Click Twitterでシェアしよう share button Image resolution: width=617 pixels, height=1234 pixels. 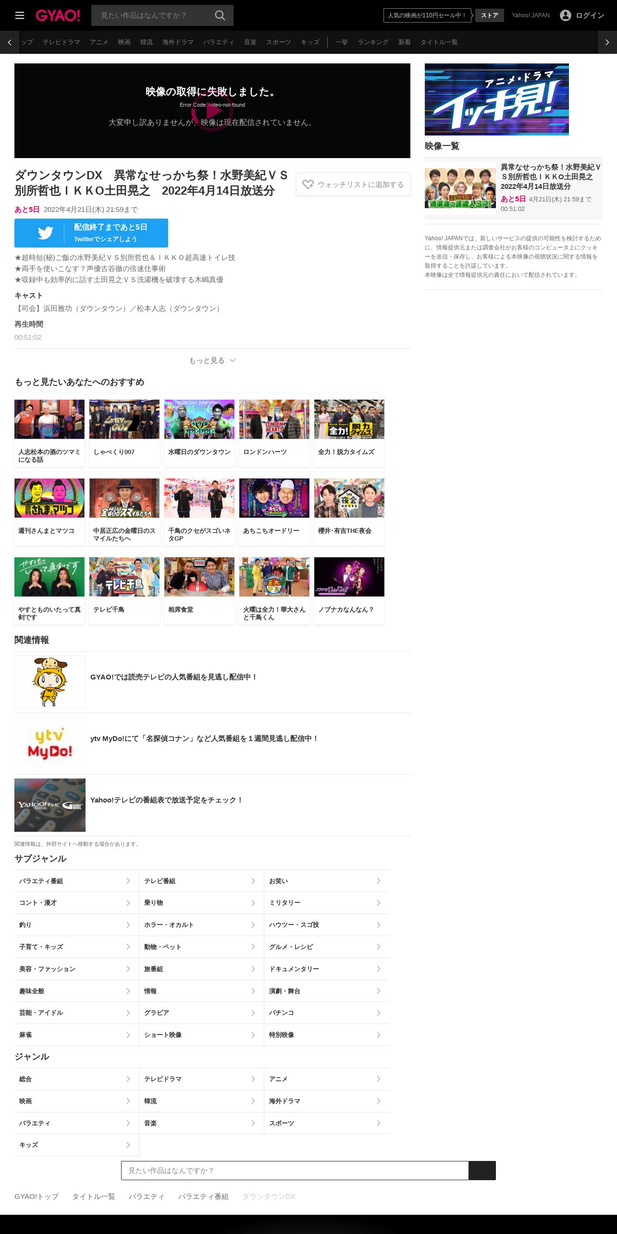point(91,233)
